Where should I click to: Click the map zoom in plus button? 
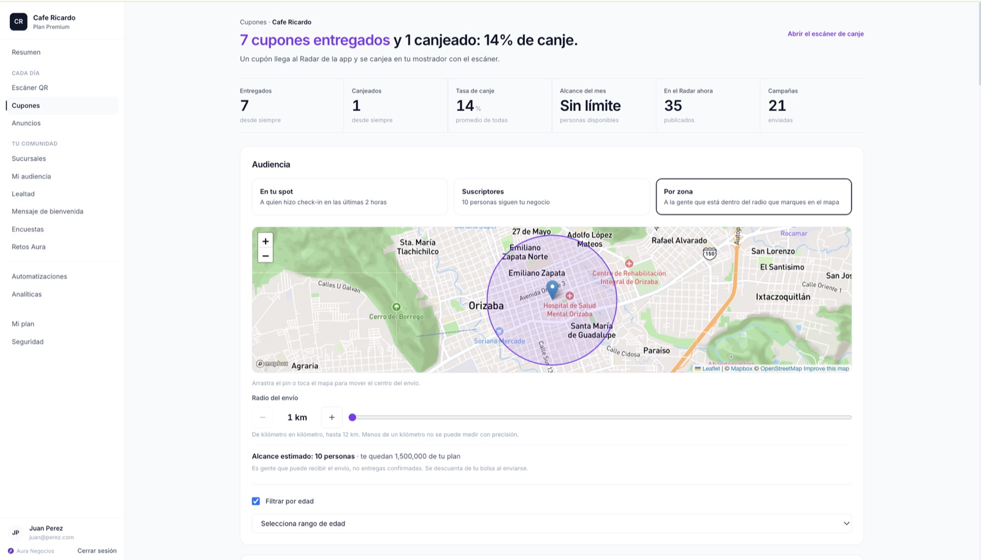265,241
